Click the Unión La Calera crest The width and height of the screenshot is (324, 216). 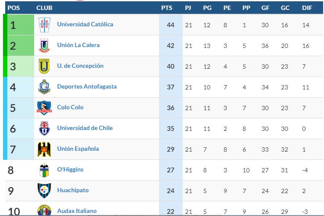44,45
